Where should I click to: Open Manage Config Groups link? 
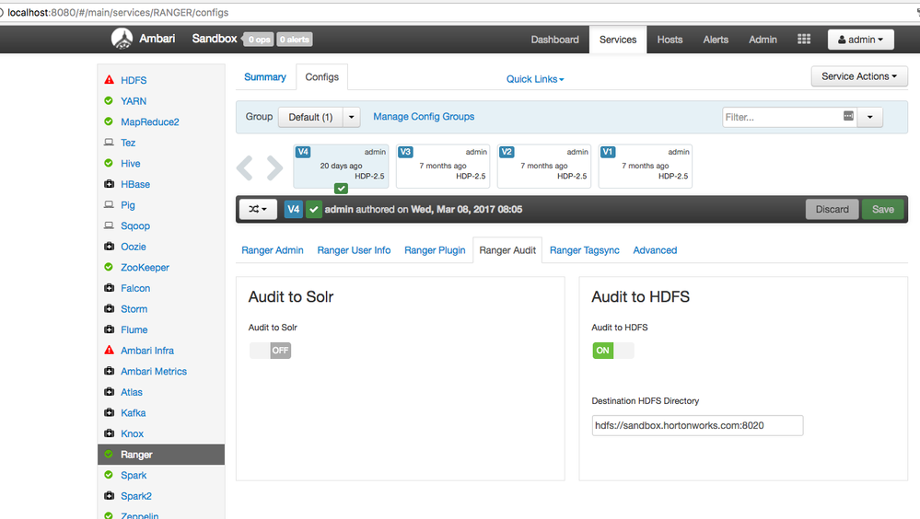pos(424,117)
